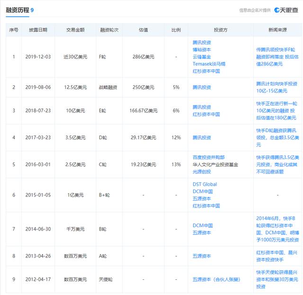Click the 披露日期 column header
This screenshot has width=303, height=295.
click(38, 30)
